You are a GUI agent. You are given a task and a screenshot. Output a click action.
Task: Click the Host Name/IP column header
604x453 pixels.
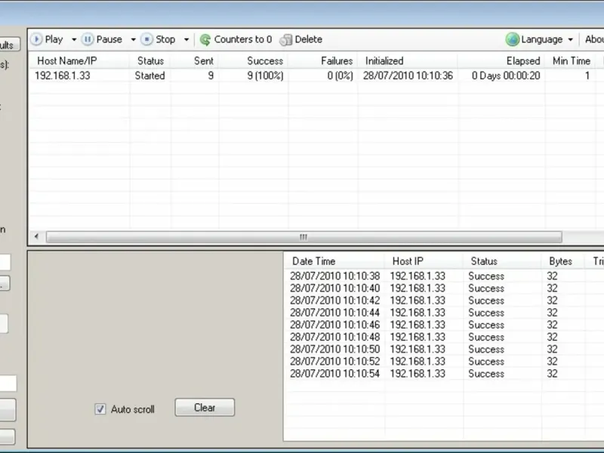coord(79,61)
